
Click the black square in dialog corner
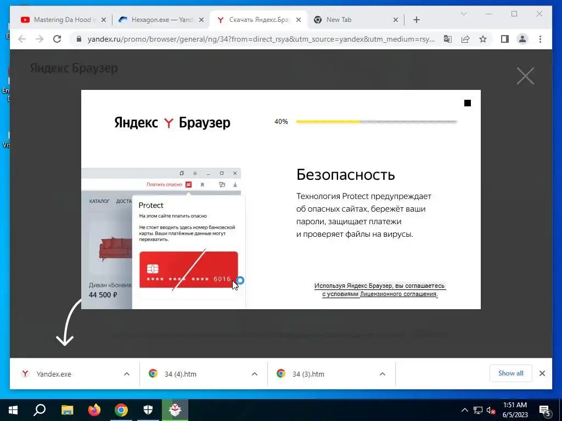468,103
